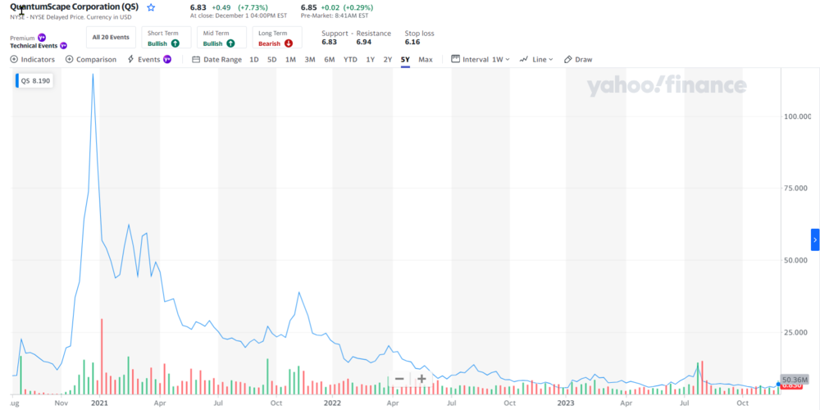The image size is (820, 410).
Task: Select the 6M time range
Action: pyautogui.click(x=330, y=60)
